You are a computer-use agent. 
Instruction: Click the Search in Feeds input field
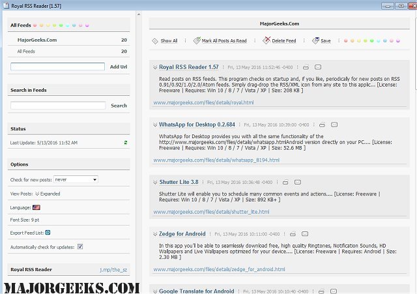click(x=58, y=106)
